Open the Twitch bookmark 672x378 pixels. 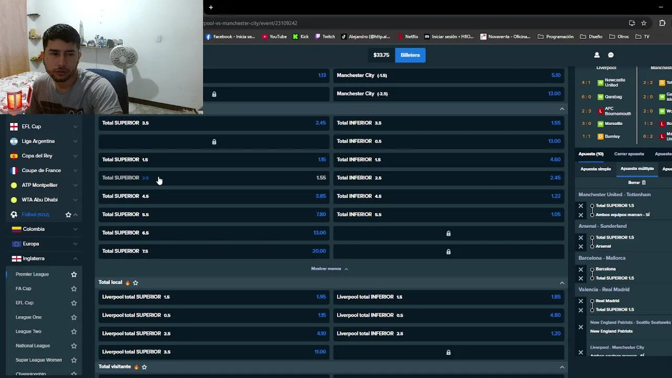tap(325, 37)
